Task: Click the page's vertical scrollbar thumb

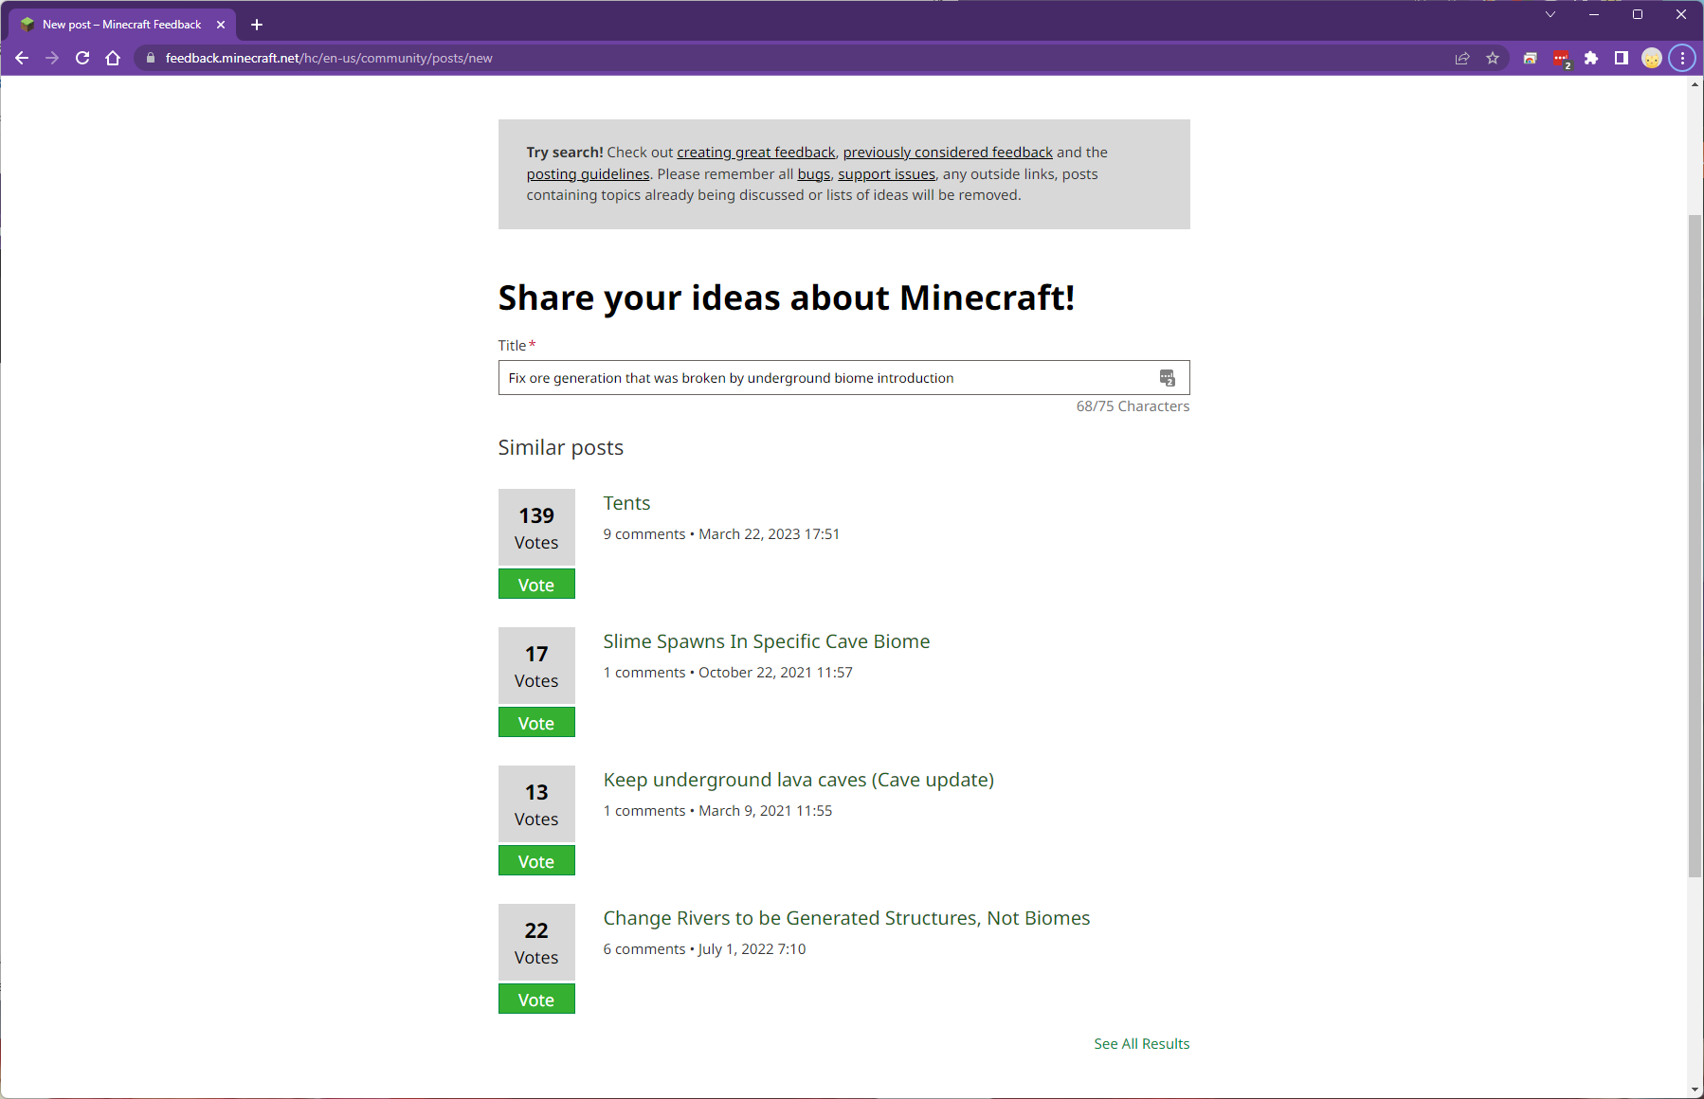Action: pyautogui.click(x=1695, y=545)
